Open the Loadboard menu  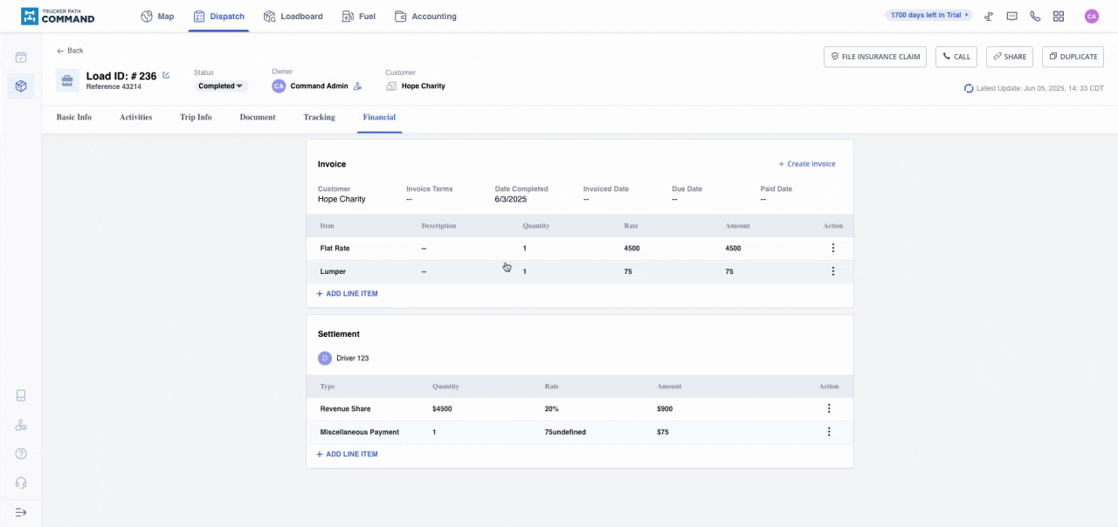293,17
